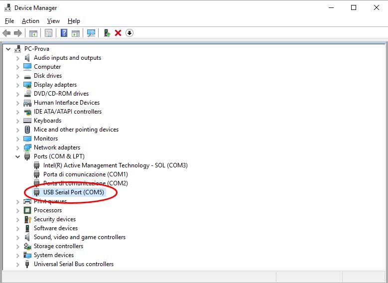This screenshot has width=388, height=283.
Task: Select the Processors label
Action: pos(48,210)
